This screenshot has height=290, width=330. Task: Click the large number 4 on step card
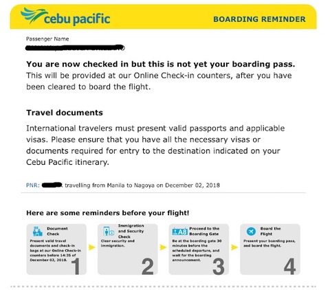click(289, 266)
